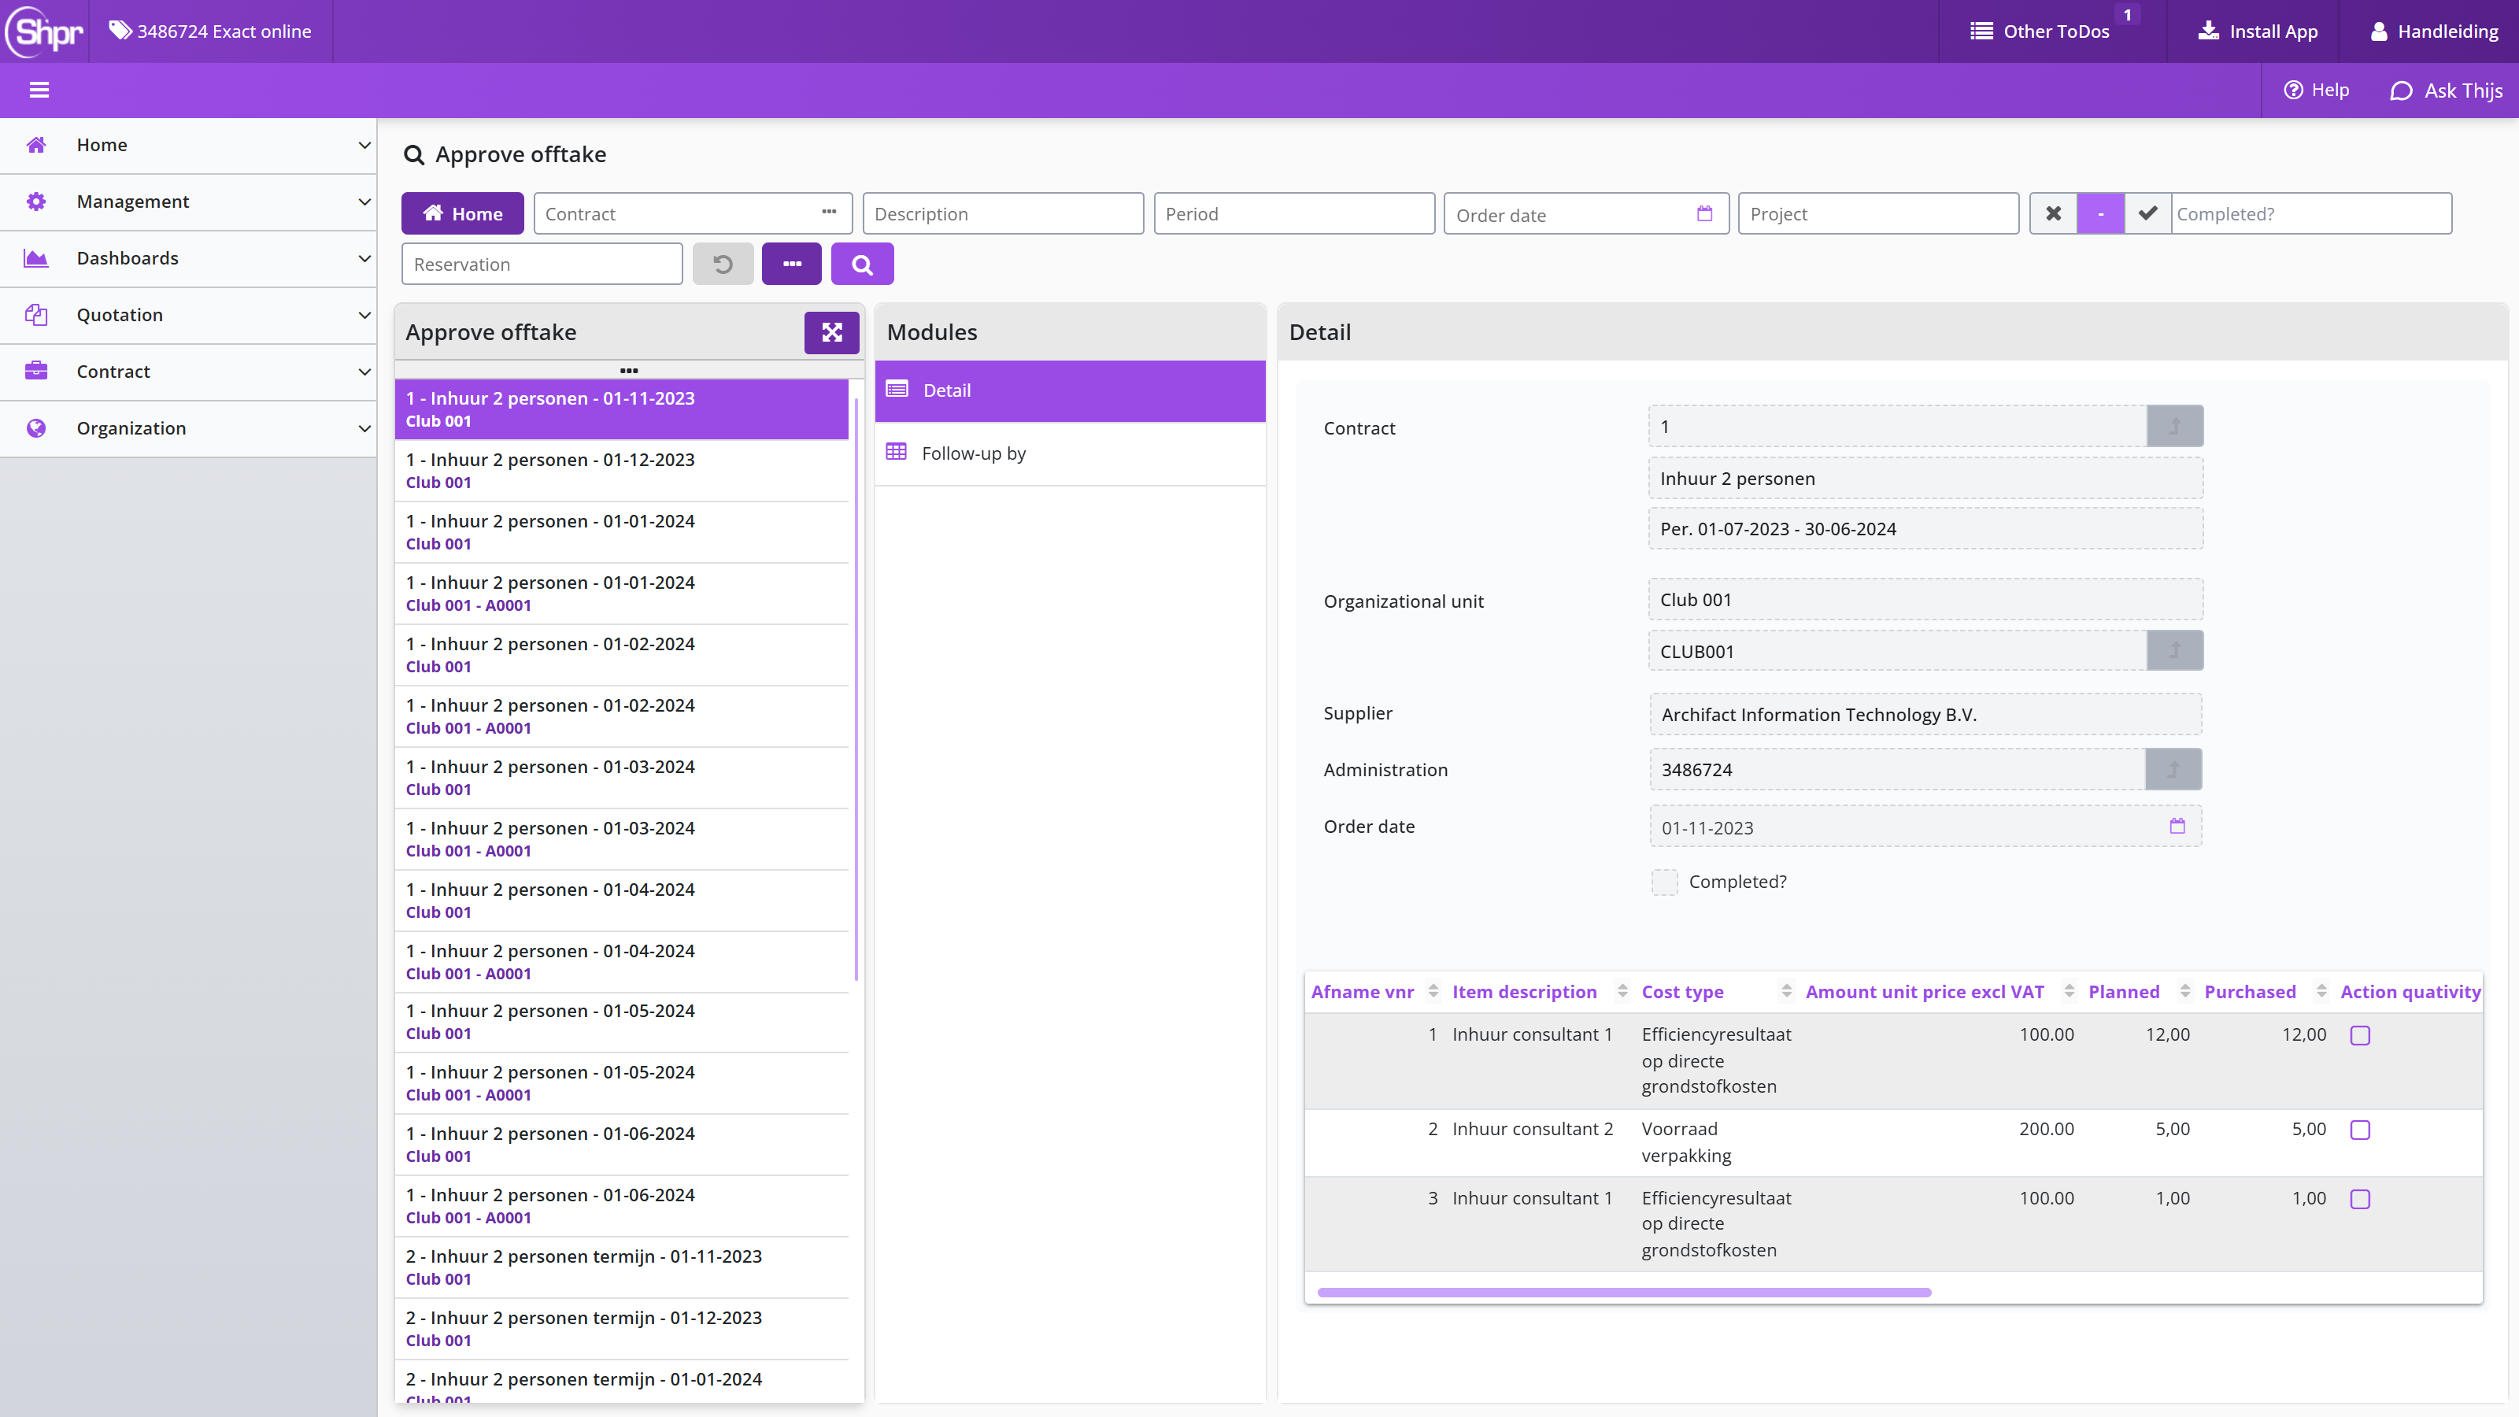
Task: Check Action quativity for row 2
Action: coord(2360,1130)
